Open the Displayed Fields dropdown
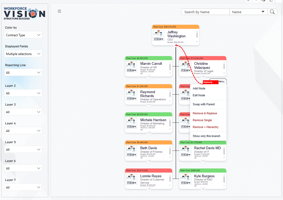The image size is (283, 200). 23,54
